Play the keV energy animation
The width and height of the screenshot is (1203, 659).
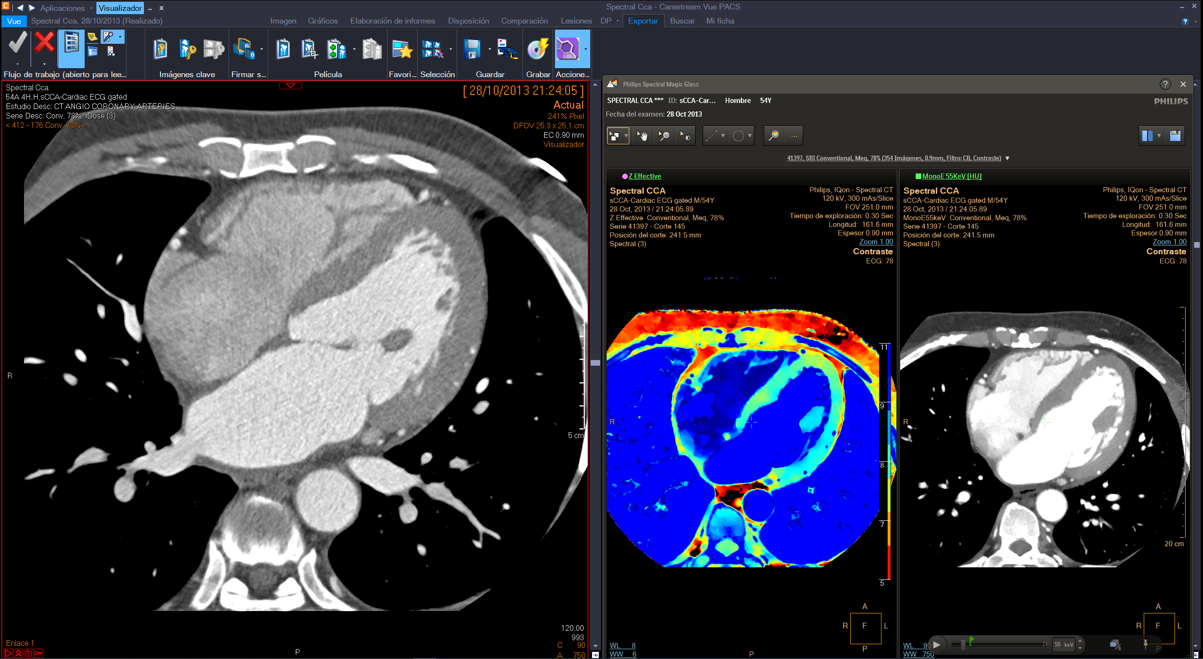tap(936, 644)
